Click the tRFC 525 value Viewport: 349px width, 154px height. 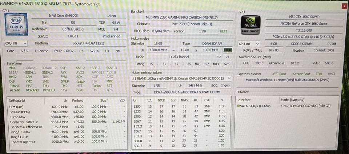point(226,64)
